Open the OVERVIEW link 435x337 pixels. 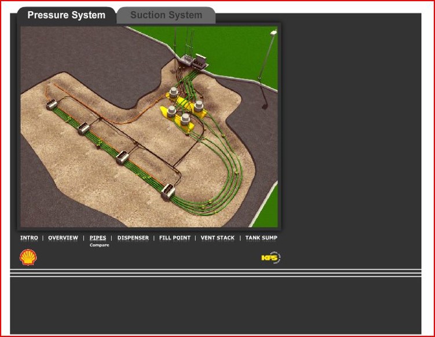click(x=63, y=238)
